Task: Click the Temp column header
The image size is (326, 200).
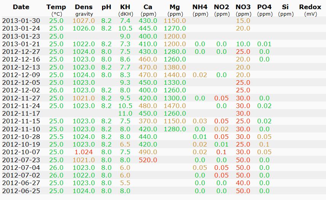Action: pyautogui.click(x=56, y=7)
